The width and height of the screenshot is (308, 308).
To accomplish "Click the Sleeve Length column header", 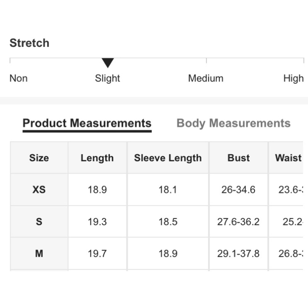I will [x=168, y=158].
